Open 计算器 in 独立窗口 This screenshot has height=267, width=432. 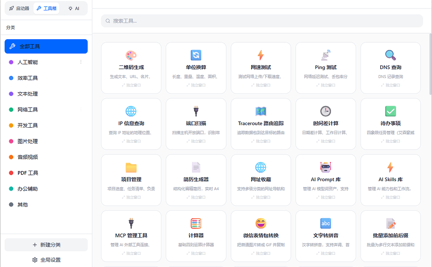(196, 253)
